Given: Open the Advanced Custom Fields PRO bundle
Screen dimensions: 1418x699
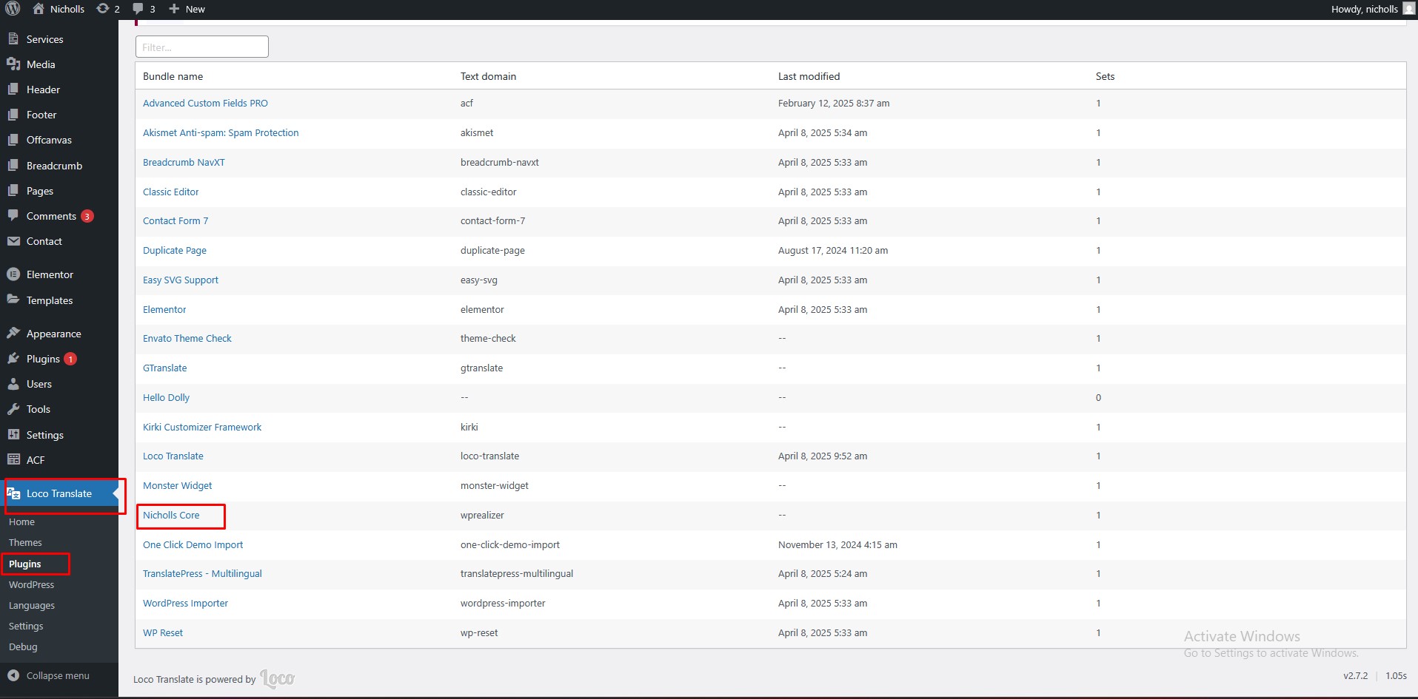Looking at the screenshot, I should pos(205,103).
